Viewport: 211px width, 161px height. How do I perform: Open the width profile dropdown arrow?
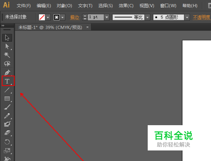(x=147, y=17)
